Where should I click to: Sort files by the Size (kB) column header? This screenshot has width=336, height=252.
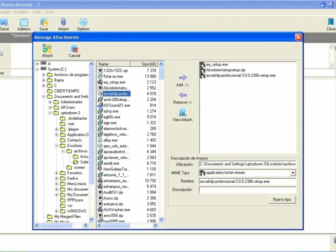(x=144, y=64)
